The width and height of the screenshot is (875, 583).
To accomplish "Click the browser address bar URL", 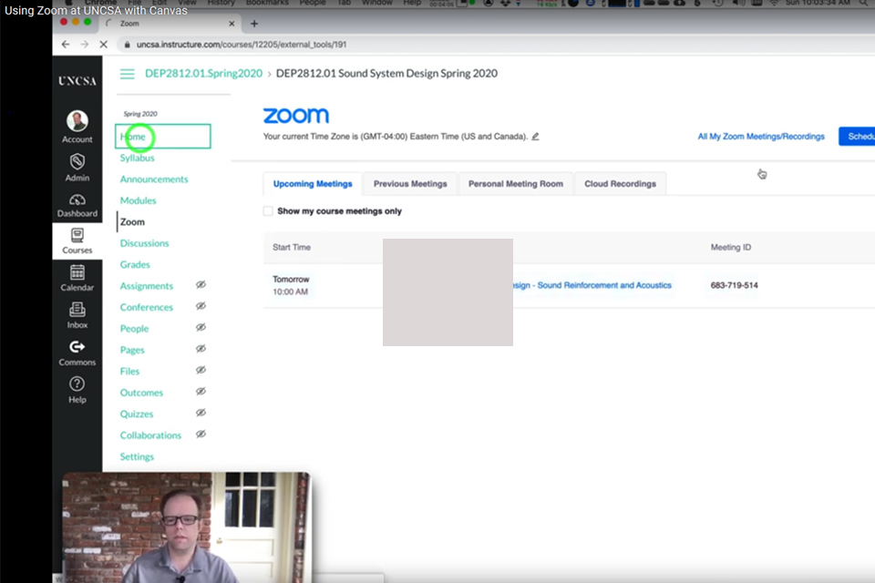I will pyautogui.click(x=242, y=44).
